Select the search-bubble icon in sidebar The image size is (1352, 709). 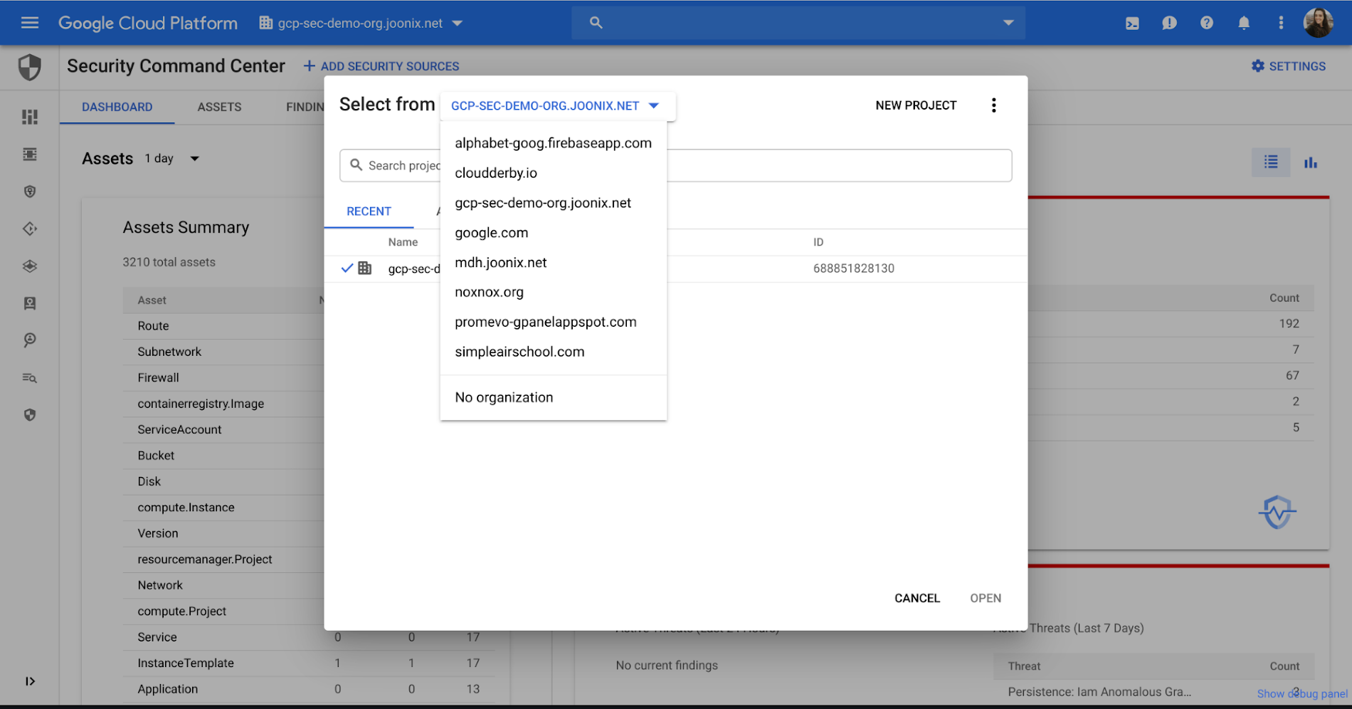[x=30, y=340]
